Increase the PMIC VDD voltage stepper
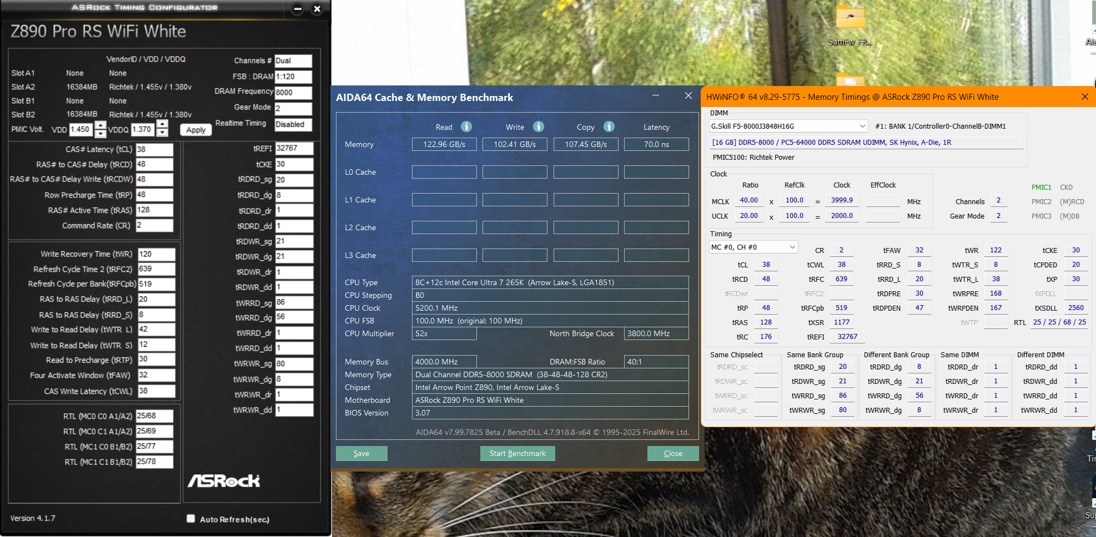1096x537 pixels. 100,125
